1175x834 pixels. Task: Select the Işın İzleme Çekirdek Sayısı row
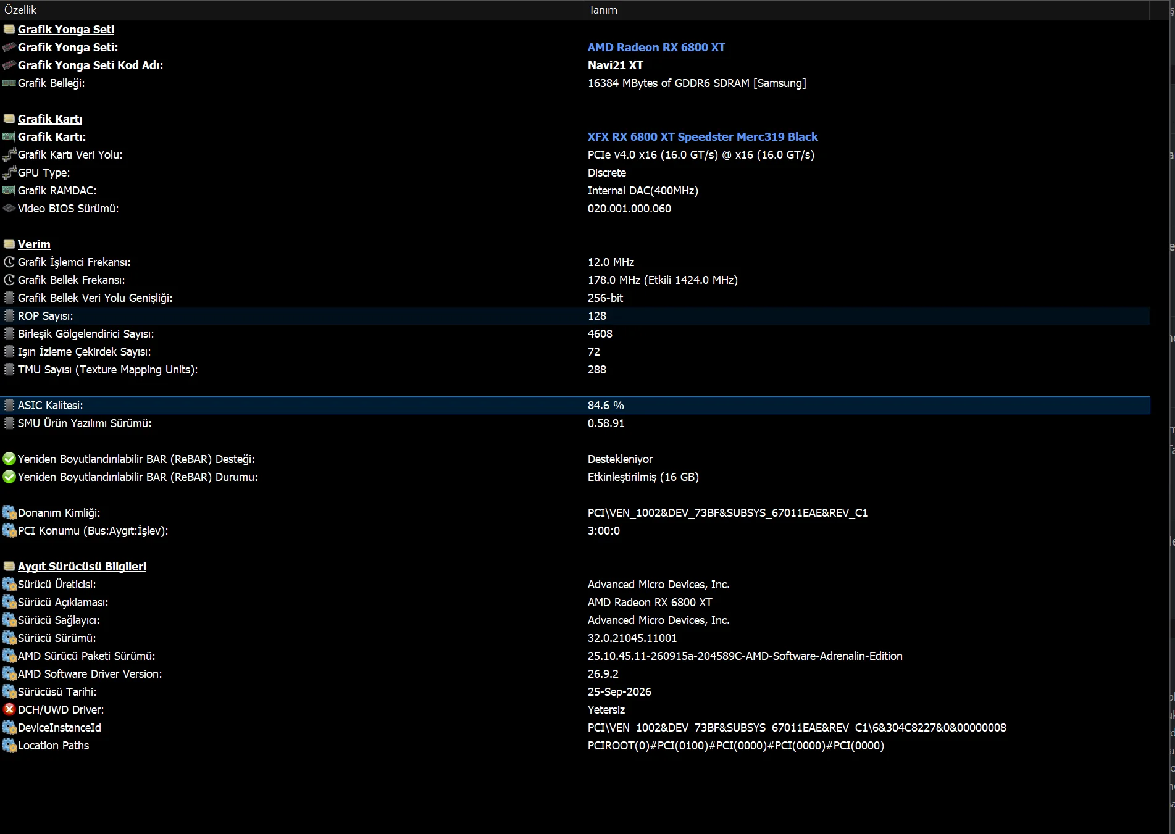pos(575,351)
